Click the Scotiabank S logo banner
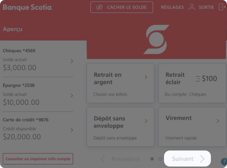 pyautogui.click(x=156, y=39)
